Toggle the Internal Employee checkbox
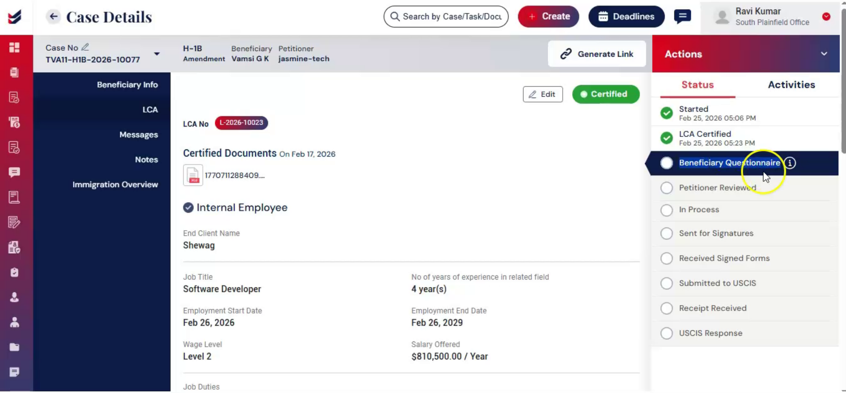 pyautogui.click(x=188, y=207)
